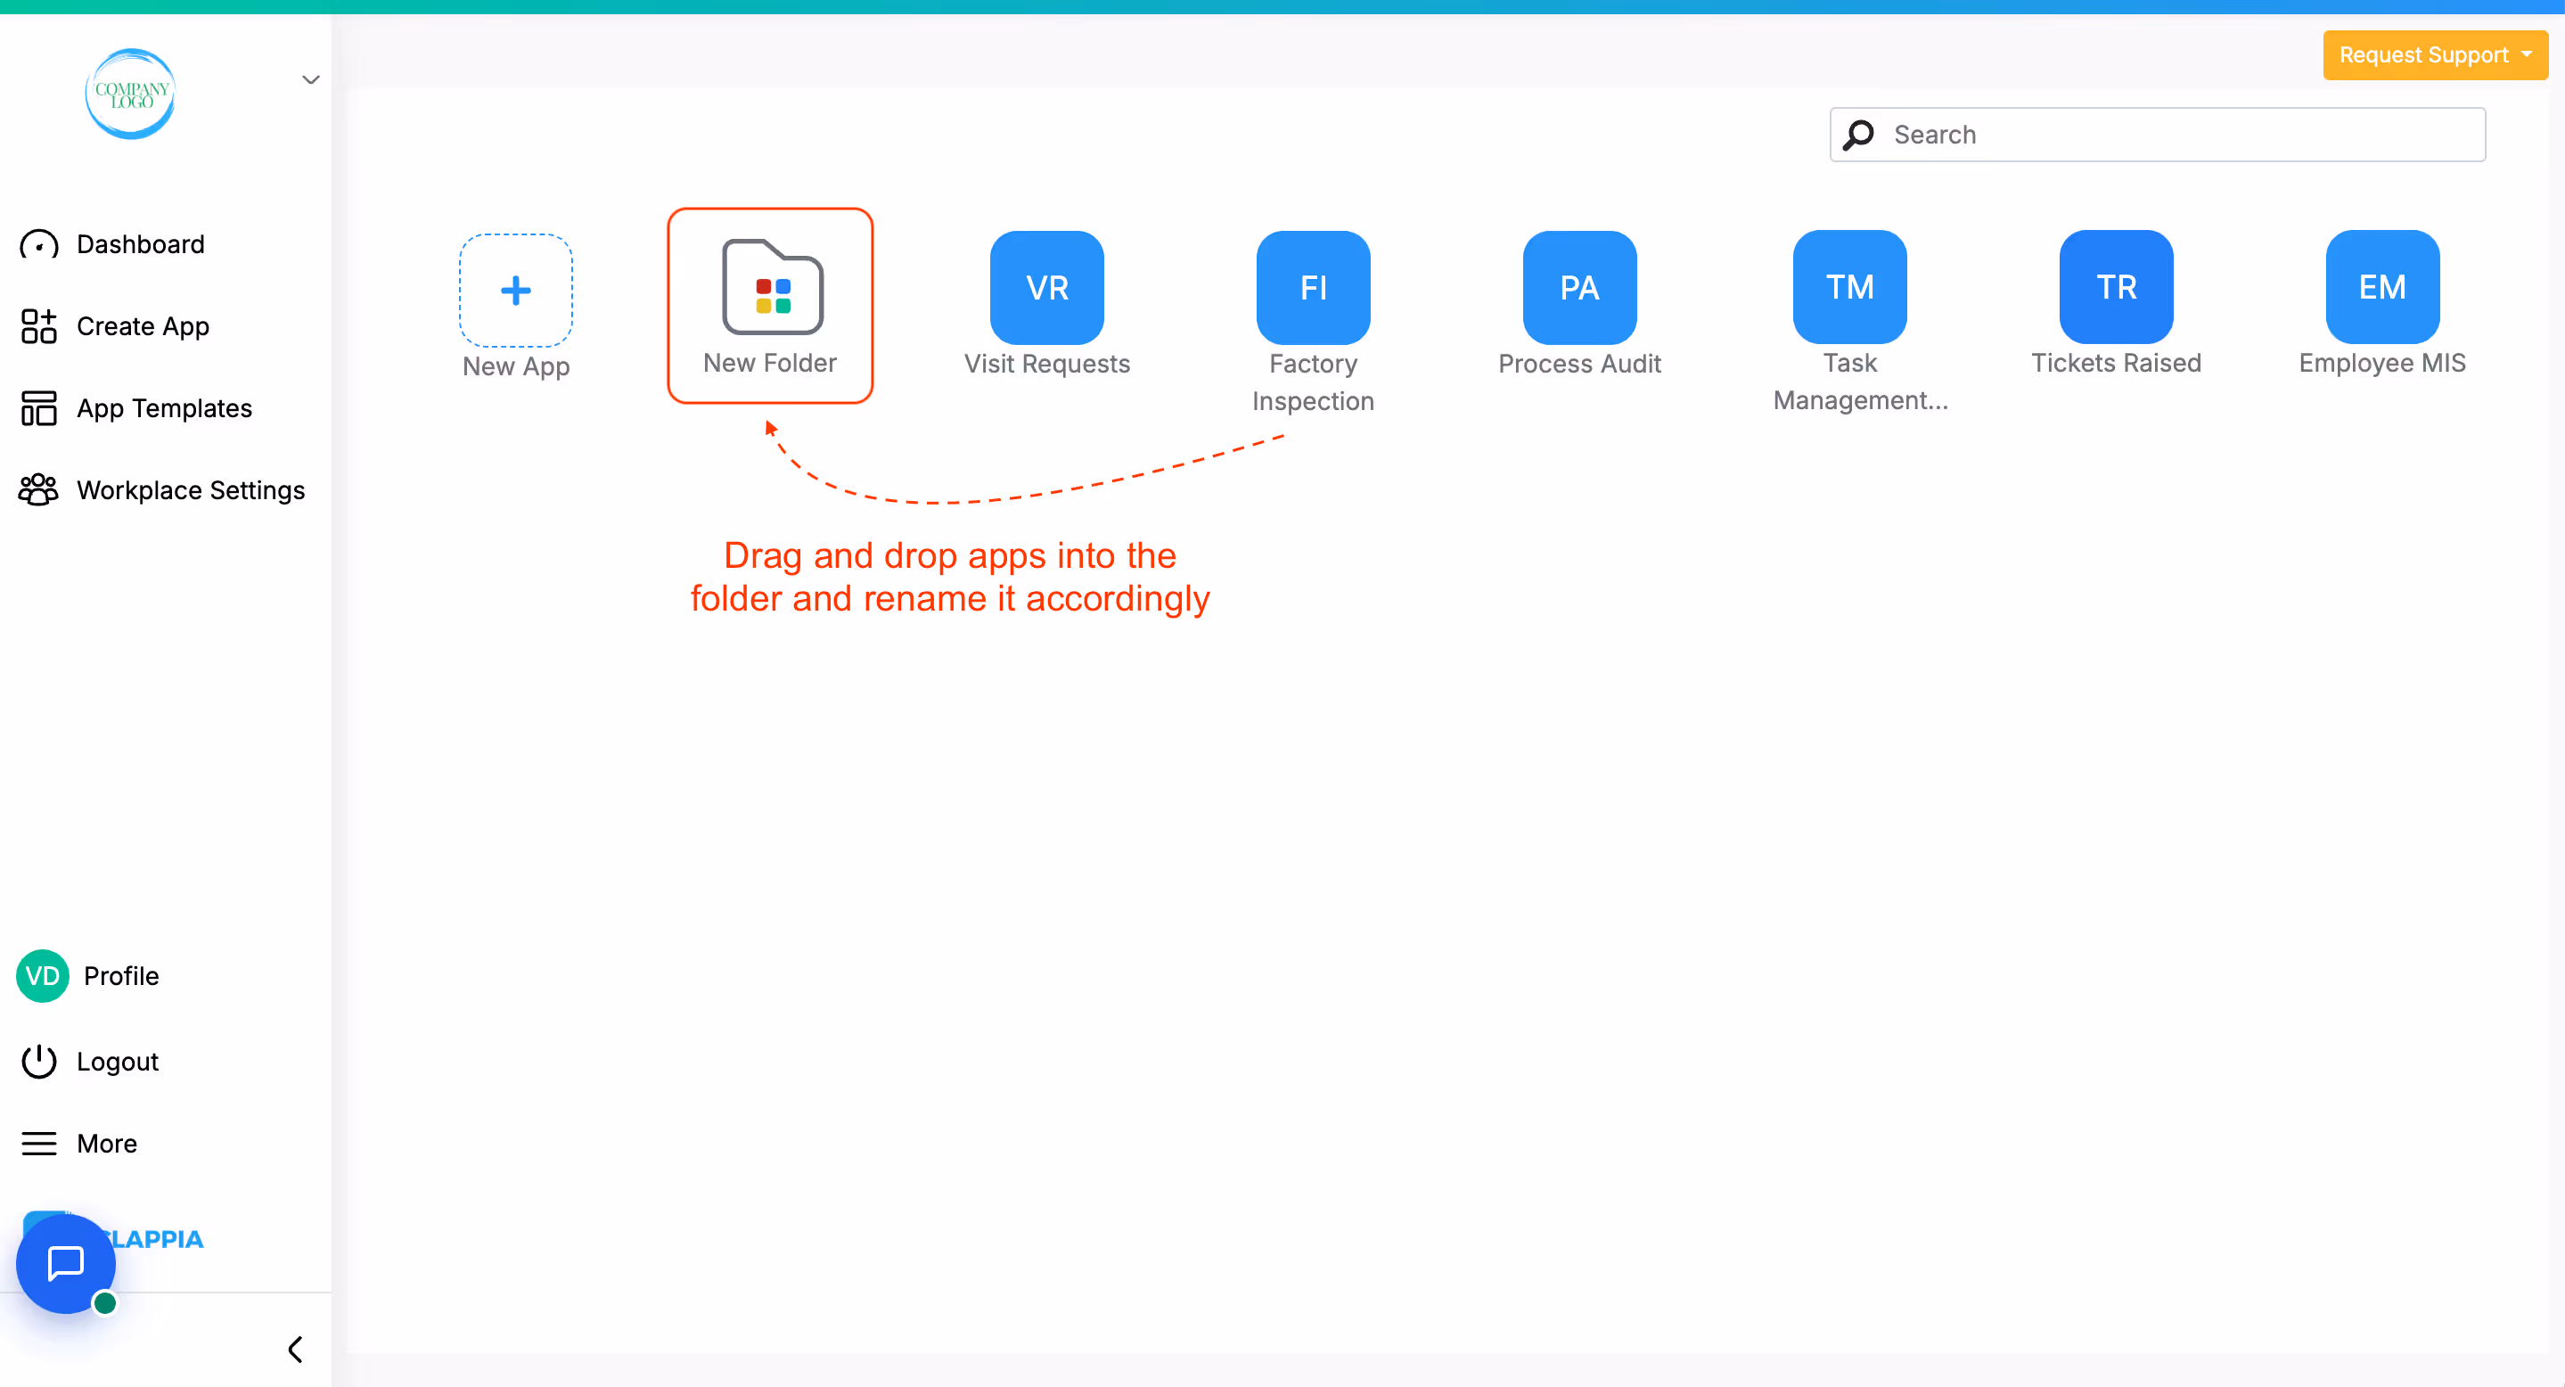Screen dimensions: 2565x1387
Task: Collapse the sidebar with the chevron
Action: coord(295,1350)
